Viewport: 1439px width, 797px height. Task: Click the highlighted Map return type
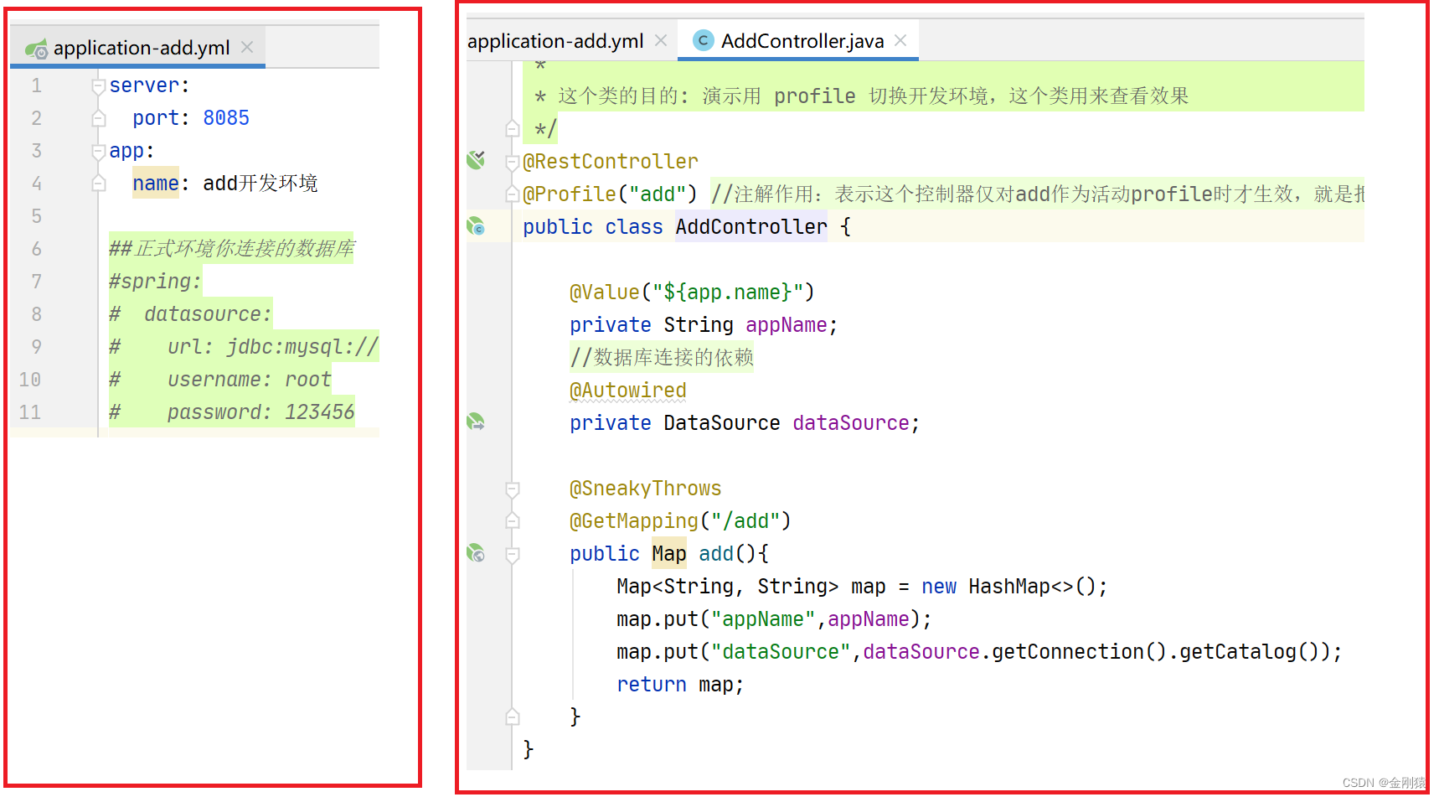[669, 554]
